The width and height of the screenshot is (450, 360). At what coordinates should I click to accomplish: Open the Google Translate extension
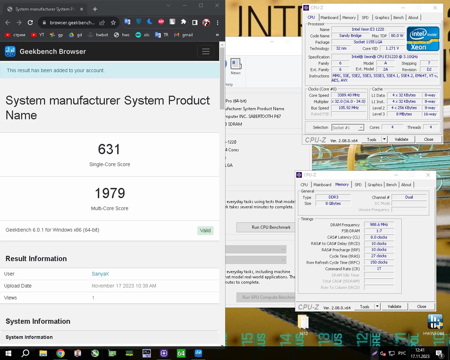tap(127, 22)
